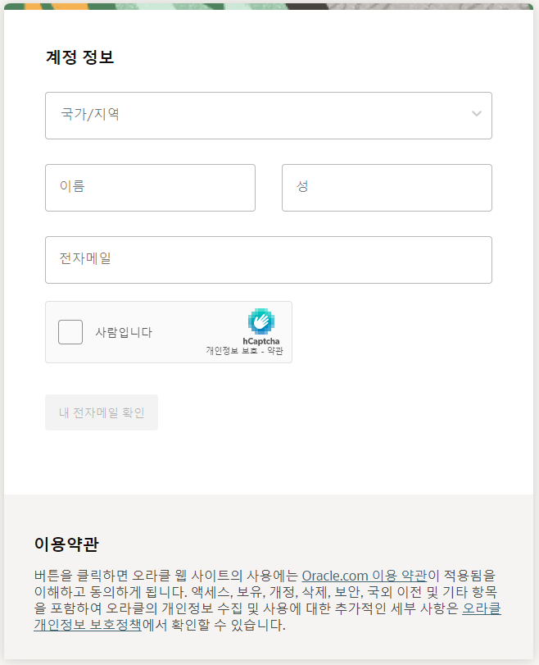The height and width of the screenshot is (665, 539).
Task: Click the hCaptcha wordmark text
Action: [261, 341]
